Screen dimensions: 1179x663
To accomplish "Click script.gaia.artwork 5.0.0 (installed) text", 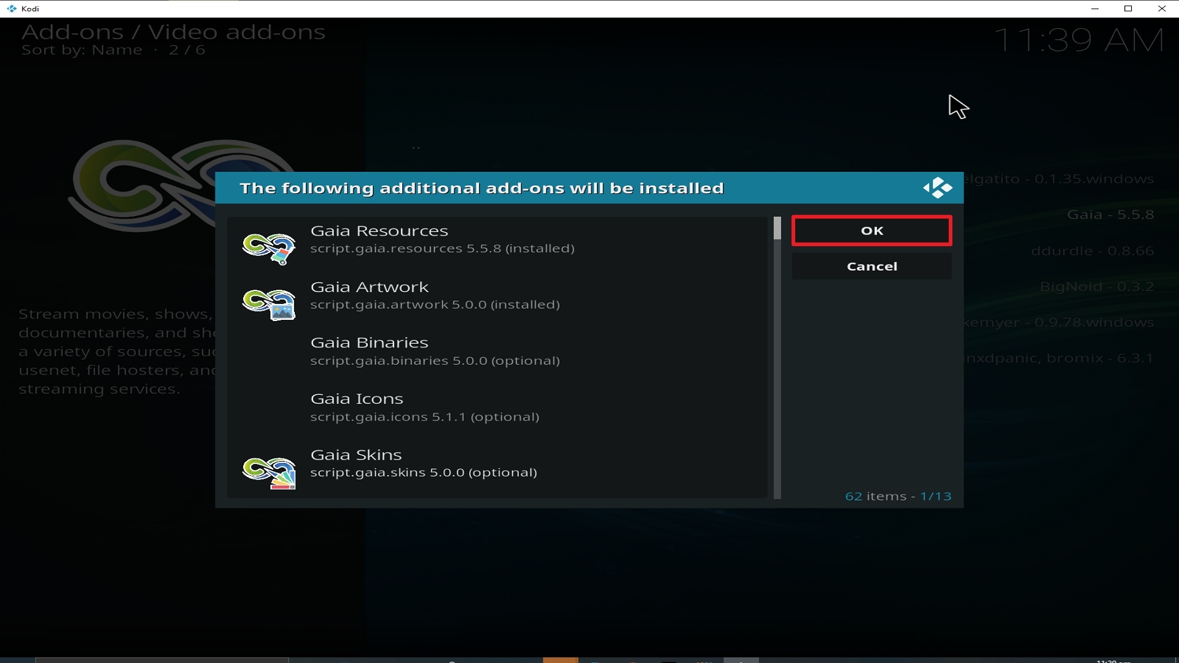I will coord(435,304).
